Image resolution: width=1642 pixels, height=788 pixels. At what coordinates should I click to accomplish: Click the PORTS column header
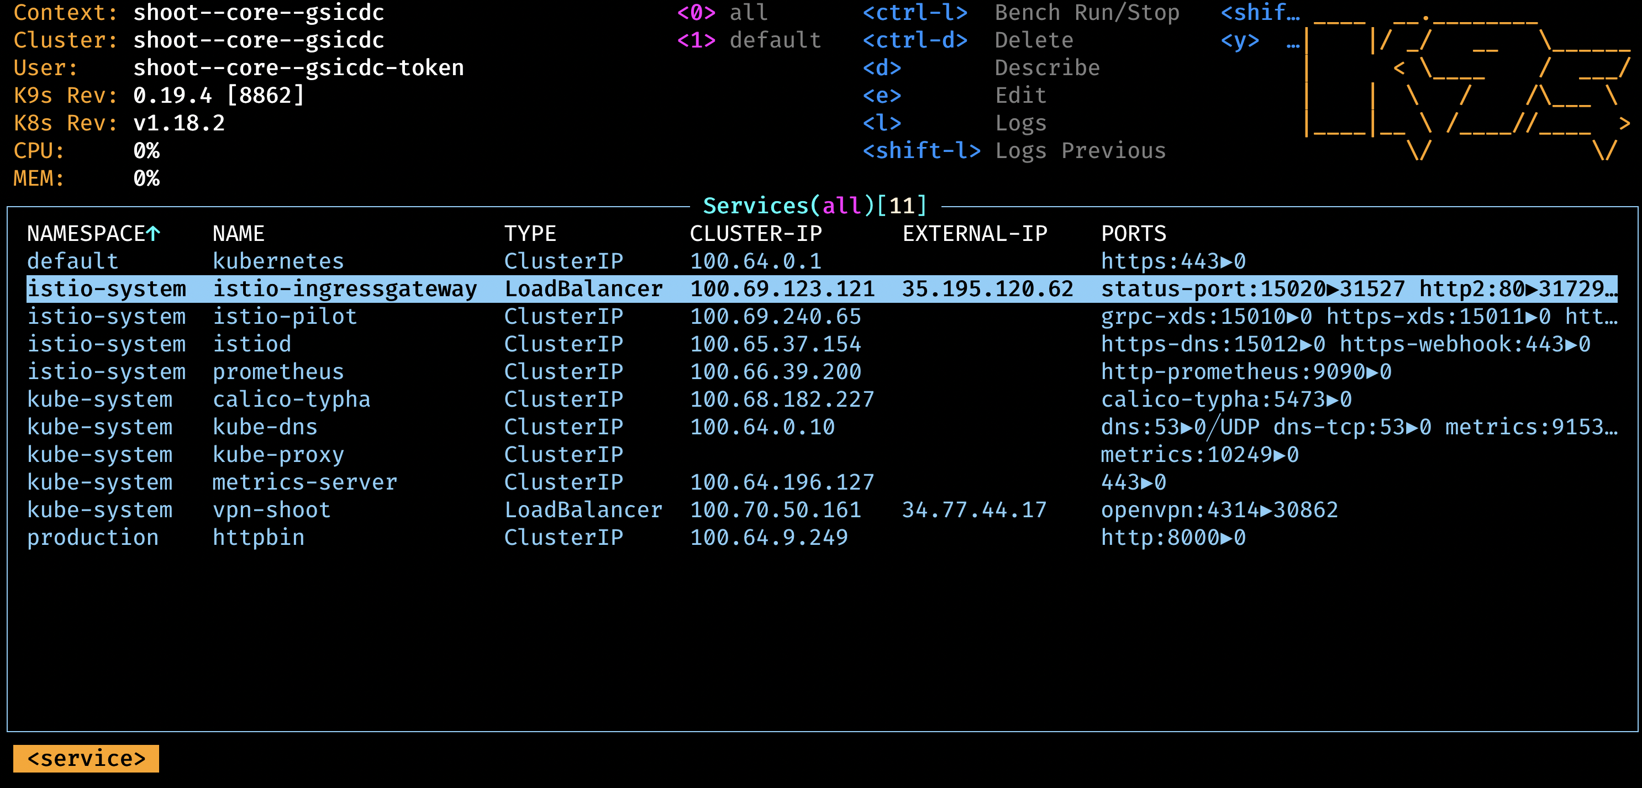pyautogui.click(x=1133, y=233)
